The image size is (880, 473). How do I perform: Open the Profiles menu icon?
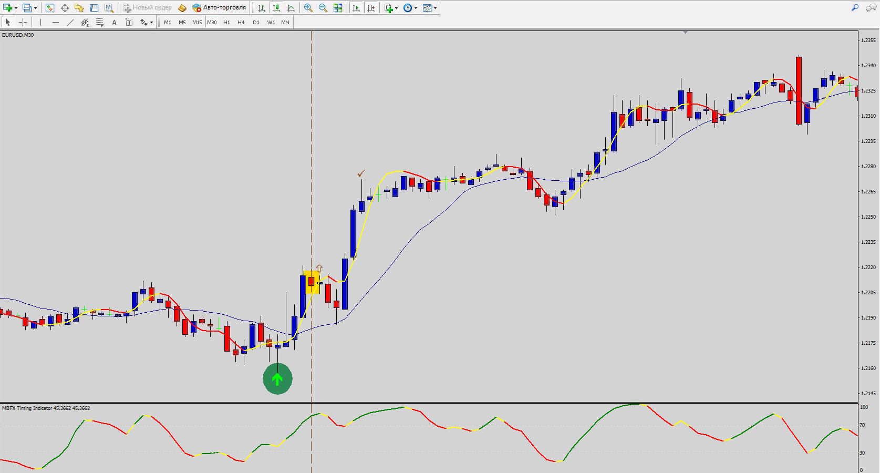[27, 8]
